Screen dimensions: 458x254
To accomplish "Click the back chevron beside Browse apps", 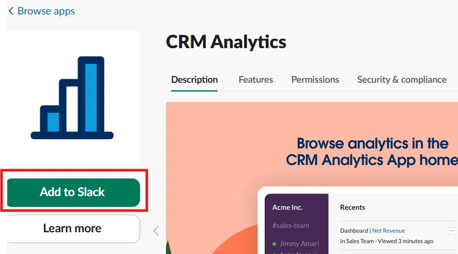I will click(x=11, y=11).
